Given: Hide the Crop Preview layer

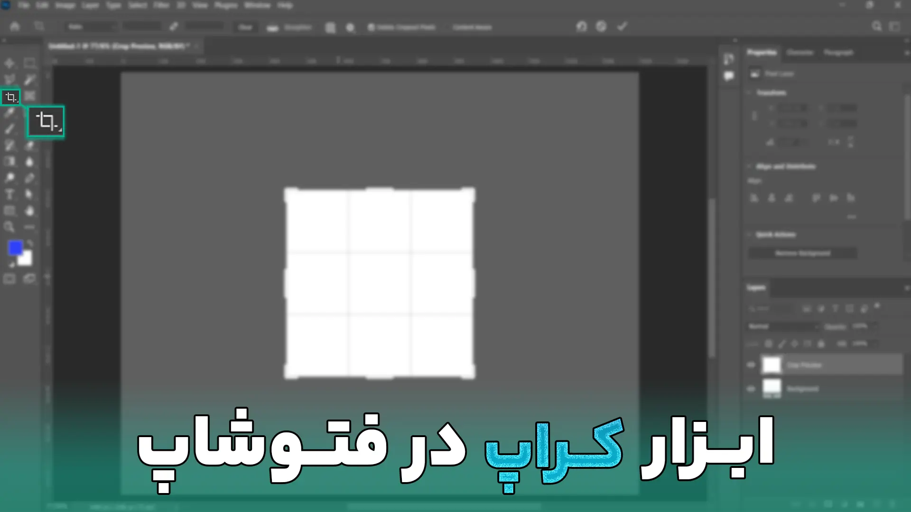Looking at the screenshot, I should tap(751, 365).
